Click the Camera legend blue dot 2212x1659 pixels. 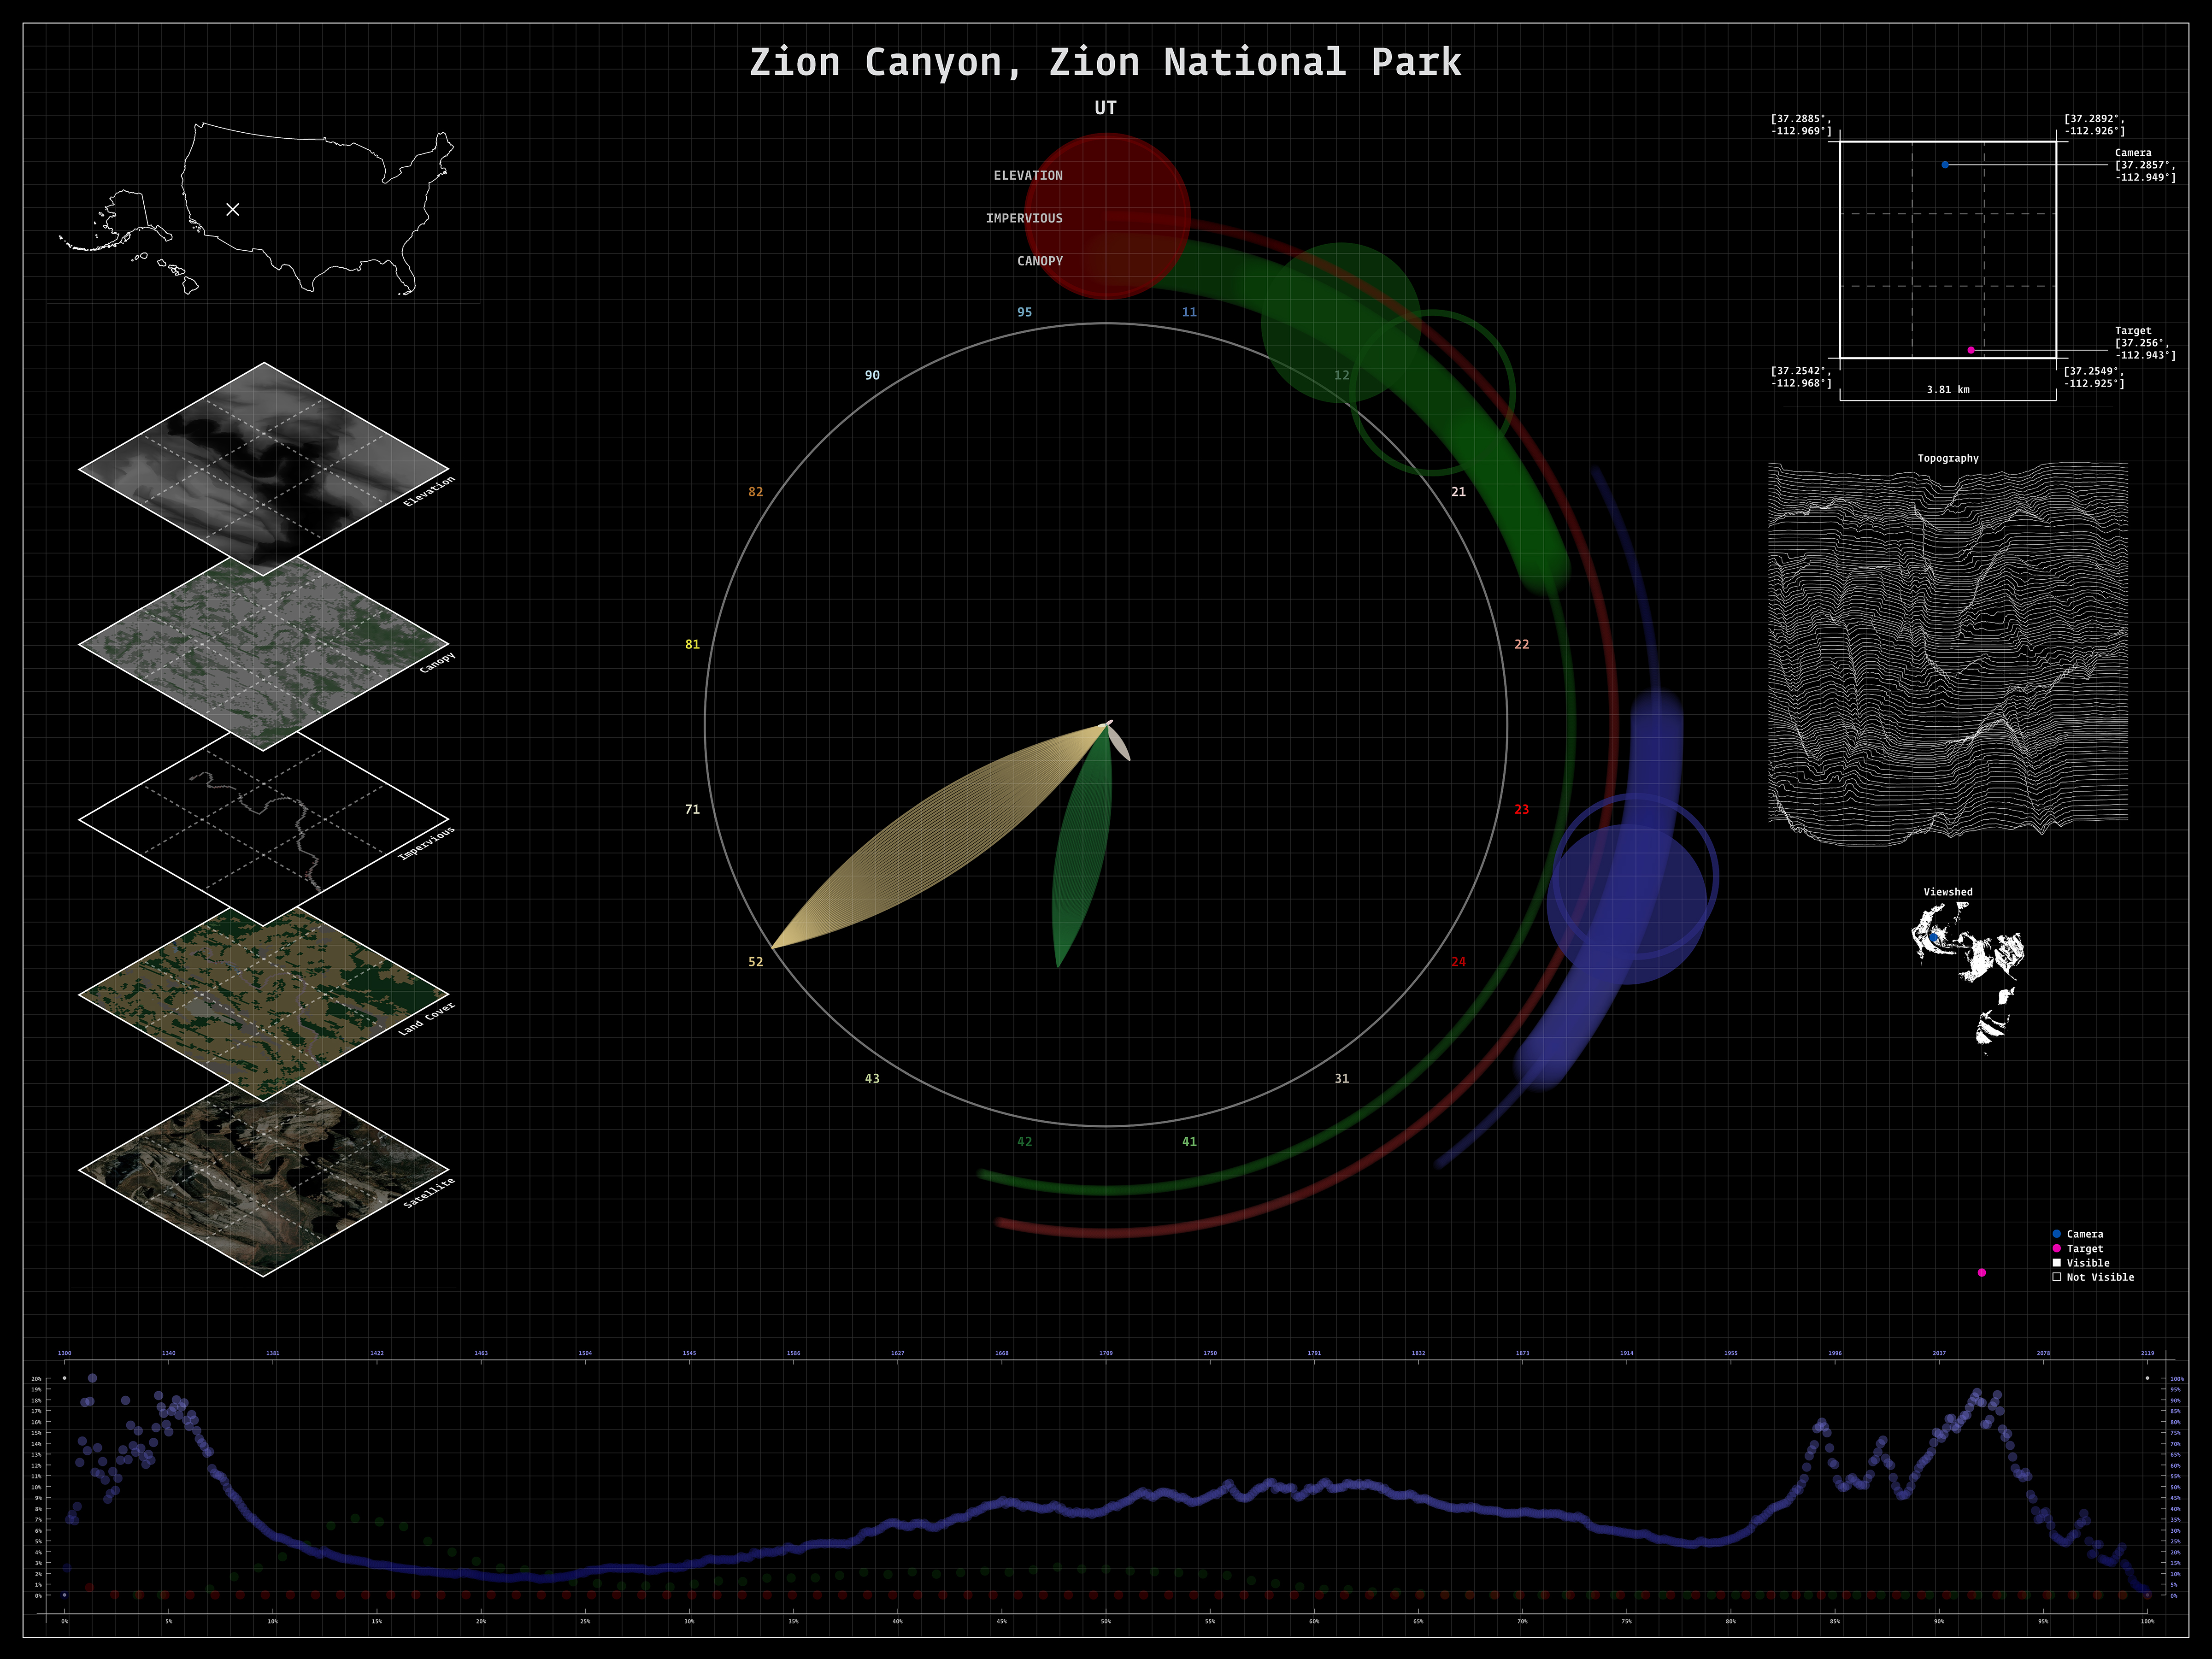pyautogui.click(x=2057, y=1234)
